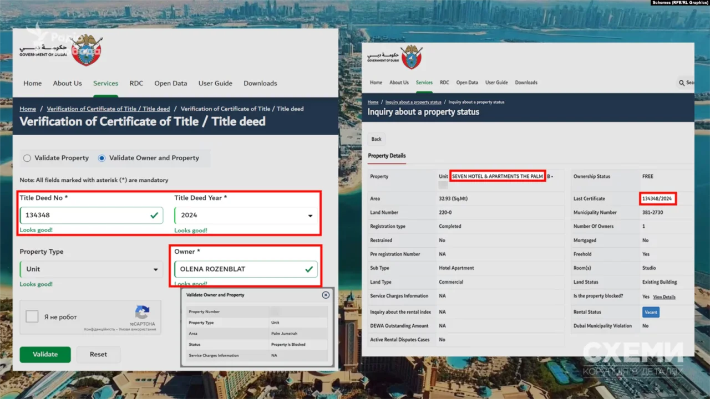Viewport: 710px width, 399px height.
Task: Select the Validate Property radio button
Action: (x=27, y=158)
